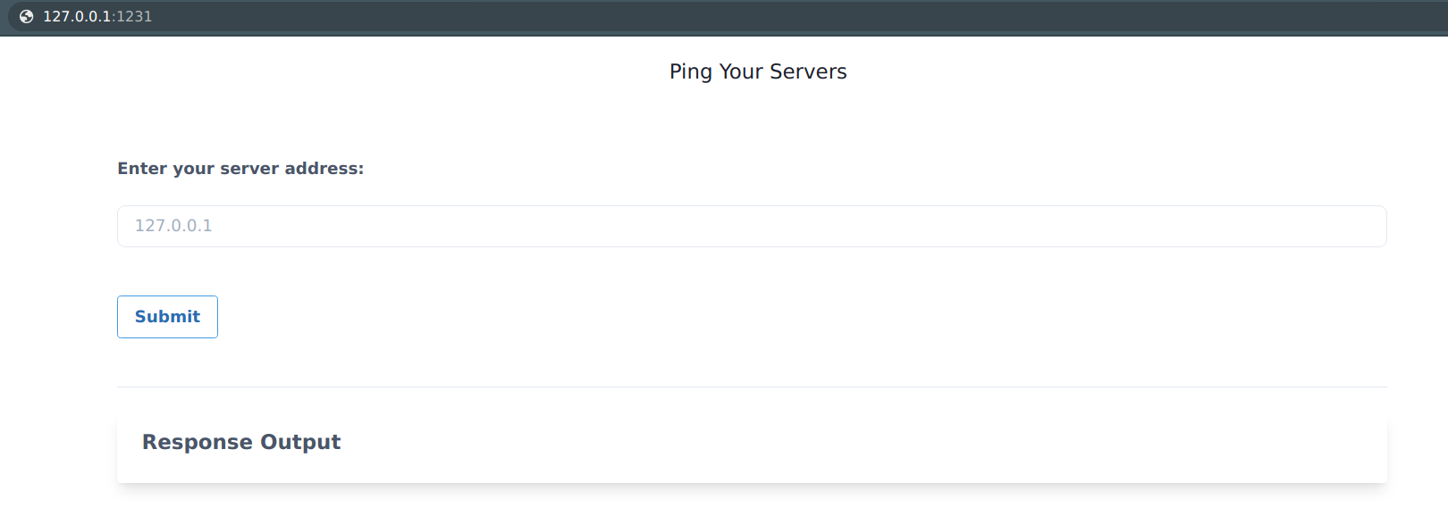1448x516 pixels.
Task: Click the word 'Ping' in page title
Action: [691, 72]
